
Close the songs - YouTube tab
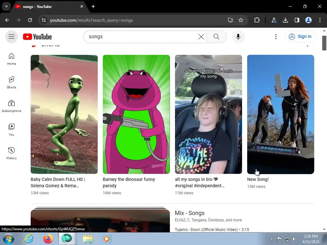pyautogui.click(x=82, y=6)
